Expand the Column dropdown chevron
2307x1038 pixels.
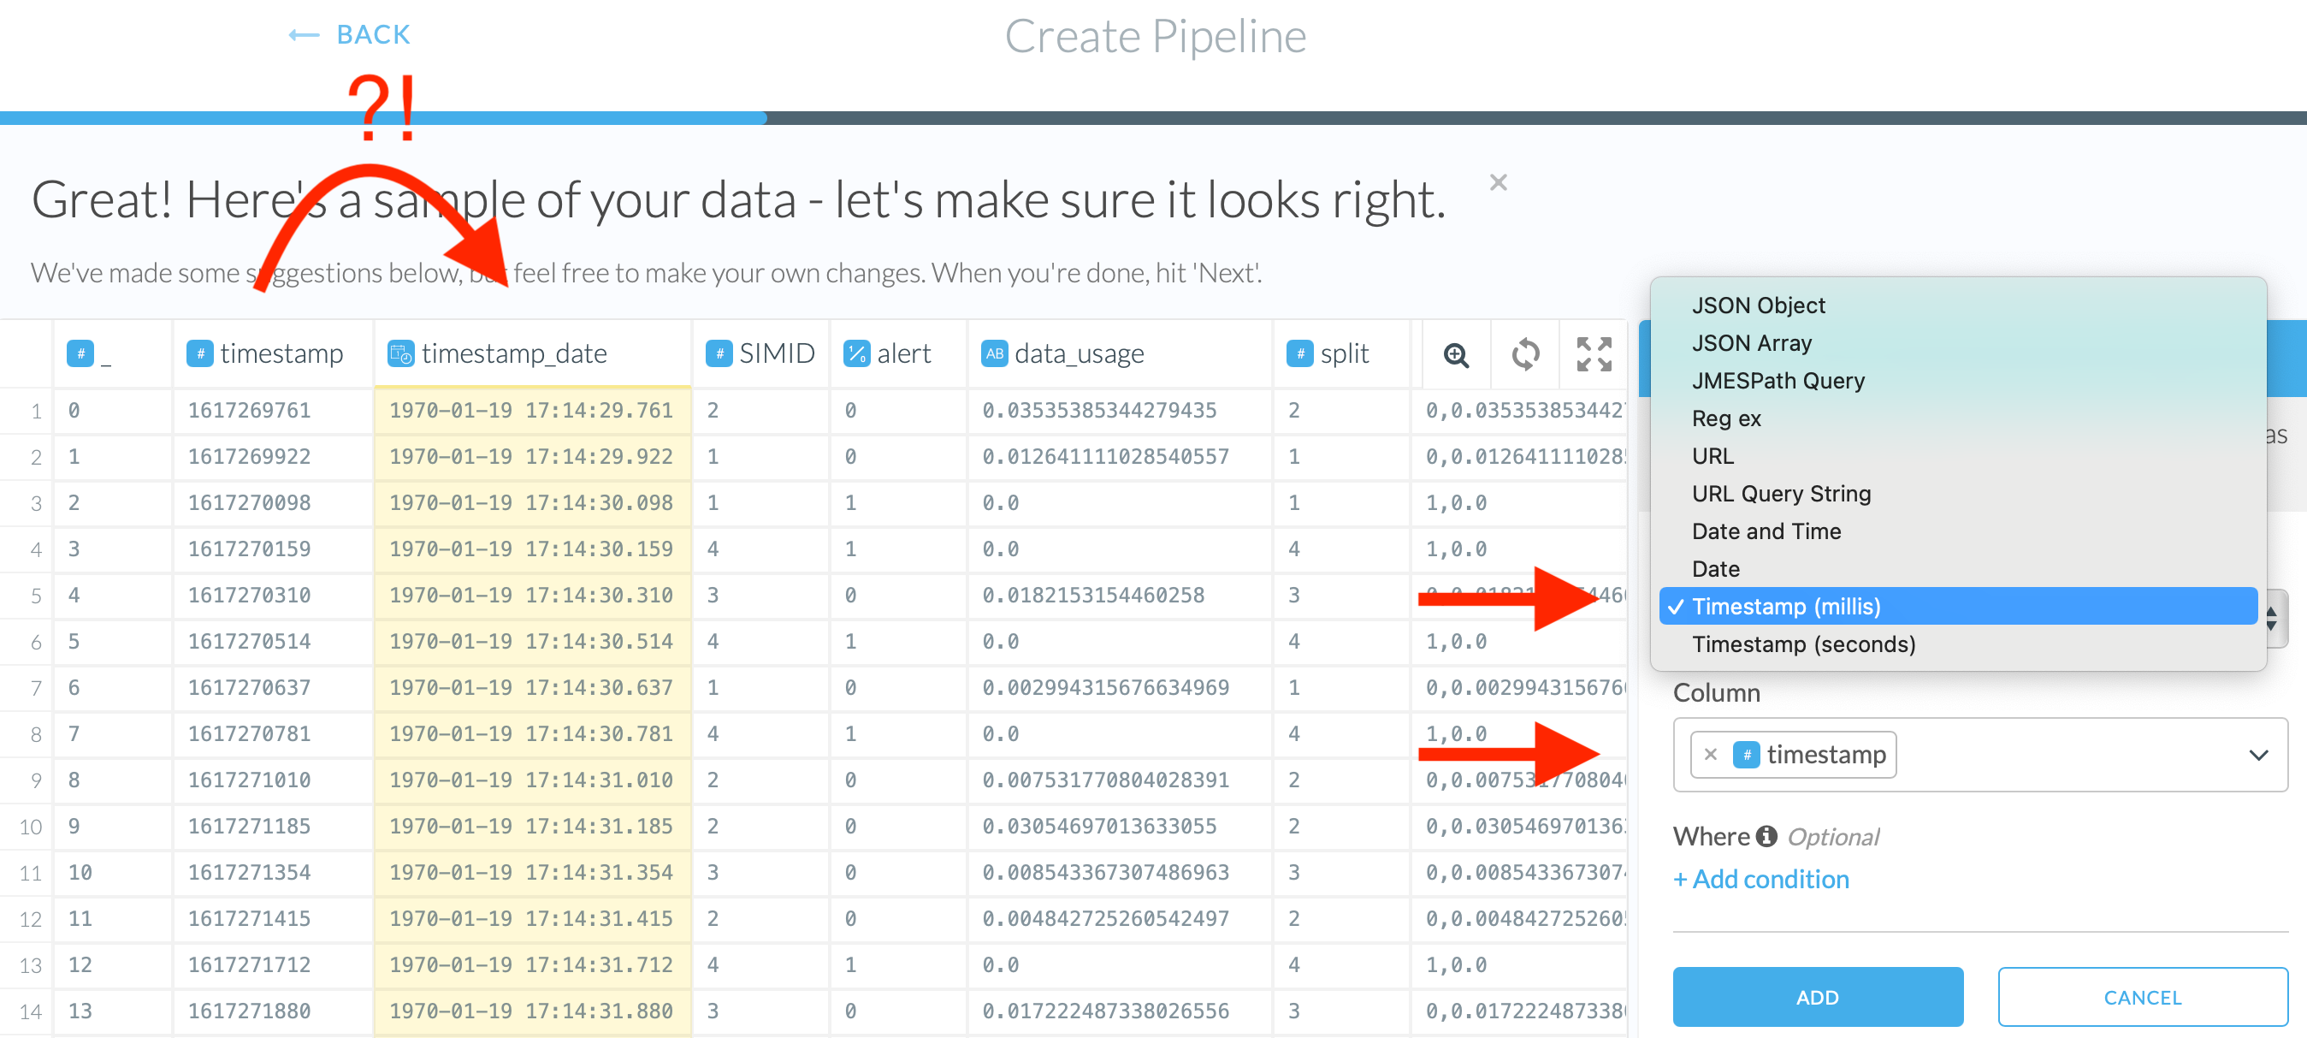point(2257,755)
